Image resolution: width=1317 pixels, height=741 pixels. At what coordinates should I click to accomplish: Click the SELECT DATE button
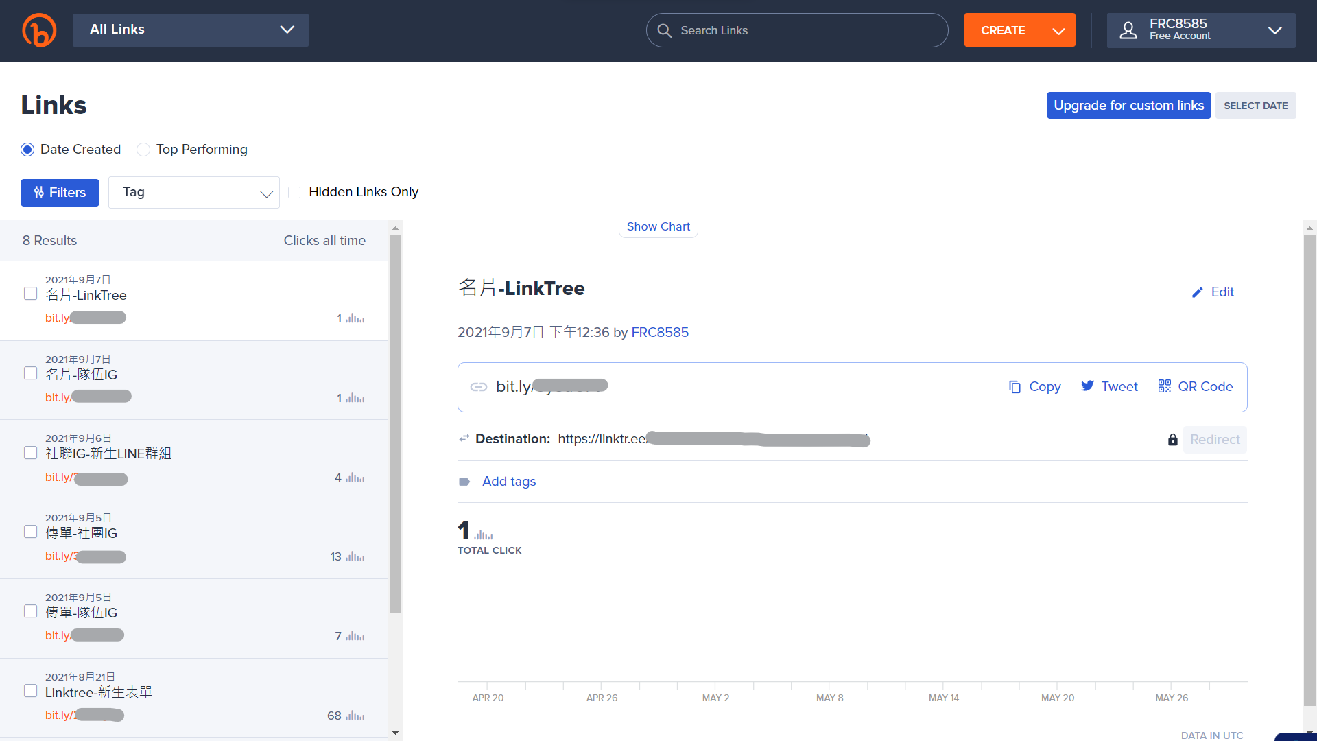point(1255,106)
